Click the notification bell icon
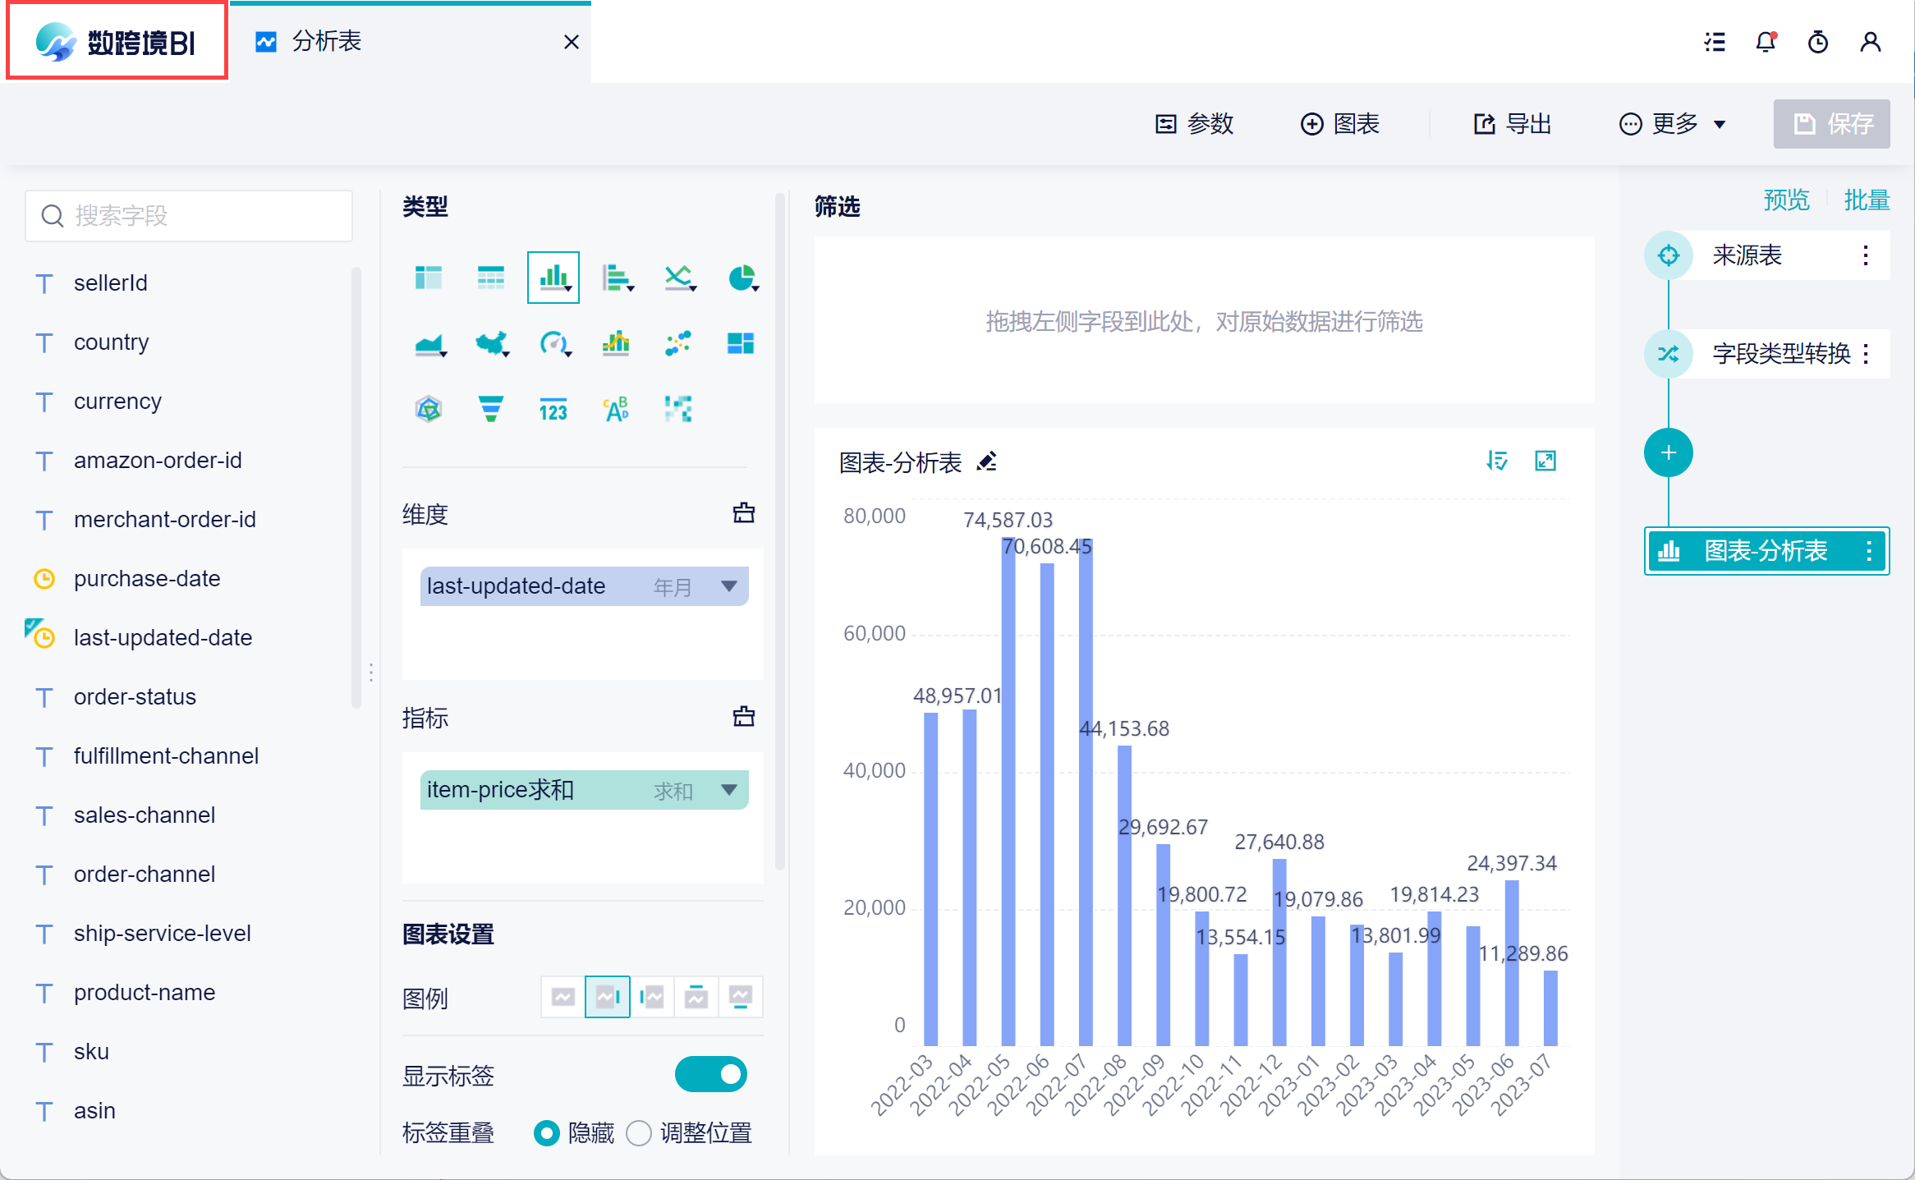 coord(1766,42)
